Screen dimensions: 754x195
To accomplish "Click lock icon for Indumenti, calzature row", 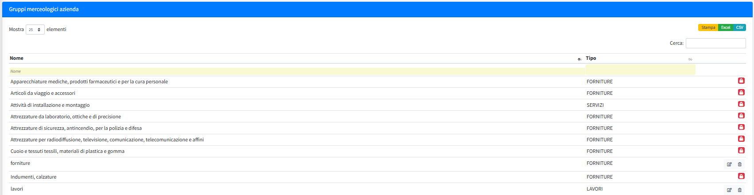I will pos(741,176).
